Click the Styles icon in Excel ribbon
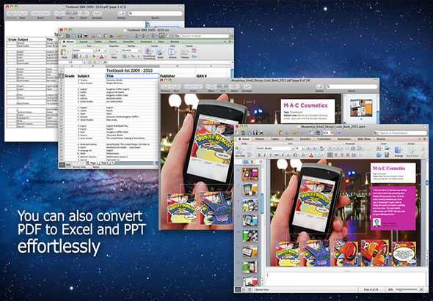 159,53
